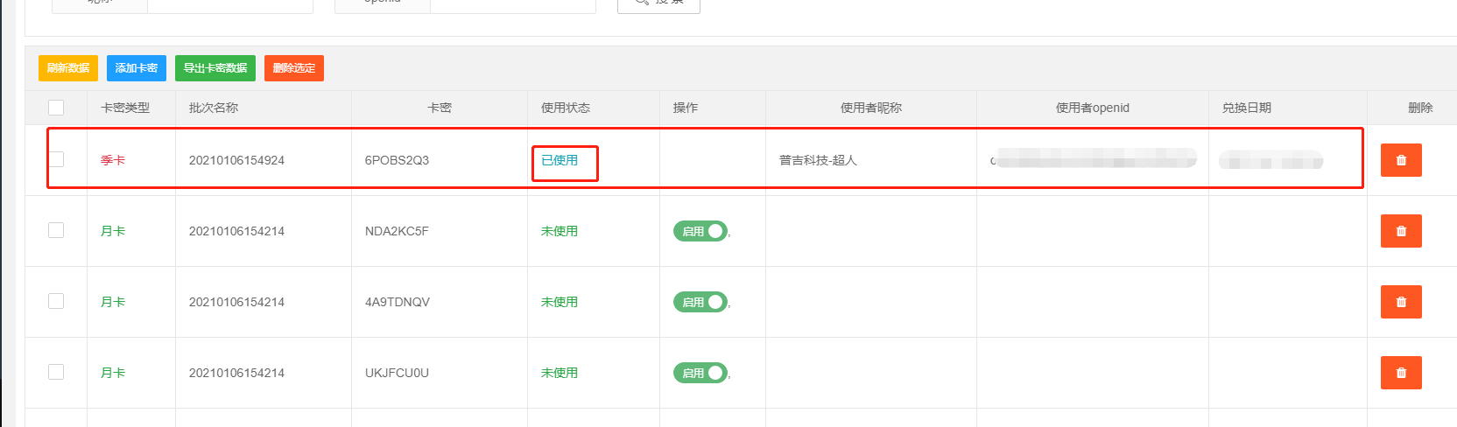
Task: Check the box for the 季卡 row
Action: coord(56,159)
